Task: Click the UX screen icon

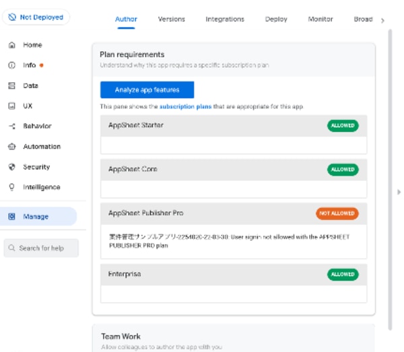Action: (x=12, y=106)
